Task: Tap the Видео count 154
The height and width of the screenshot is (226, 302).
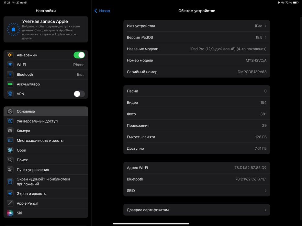Action: (263, 102)
